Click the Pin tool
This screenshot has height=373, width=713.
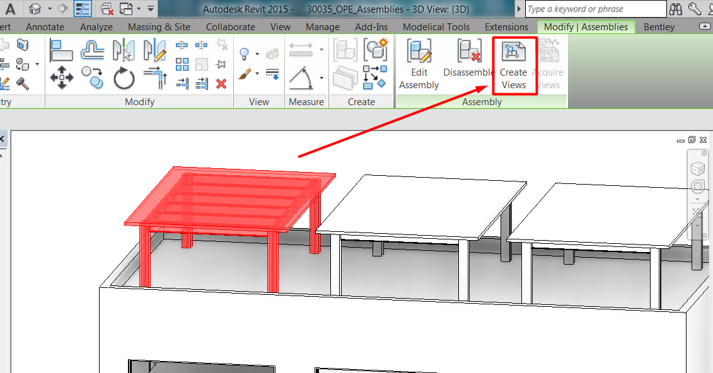(x=221, y=64)
